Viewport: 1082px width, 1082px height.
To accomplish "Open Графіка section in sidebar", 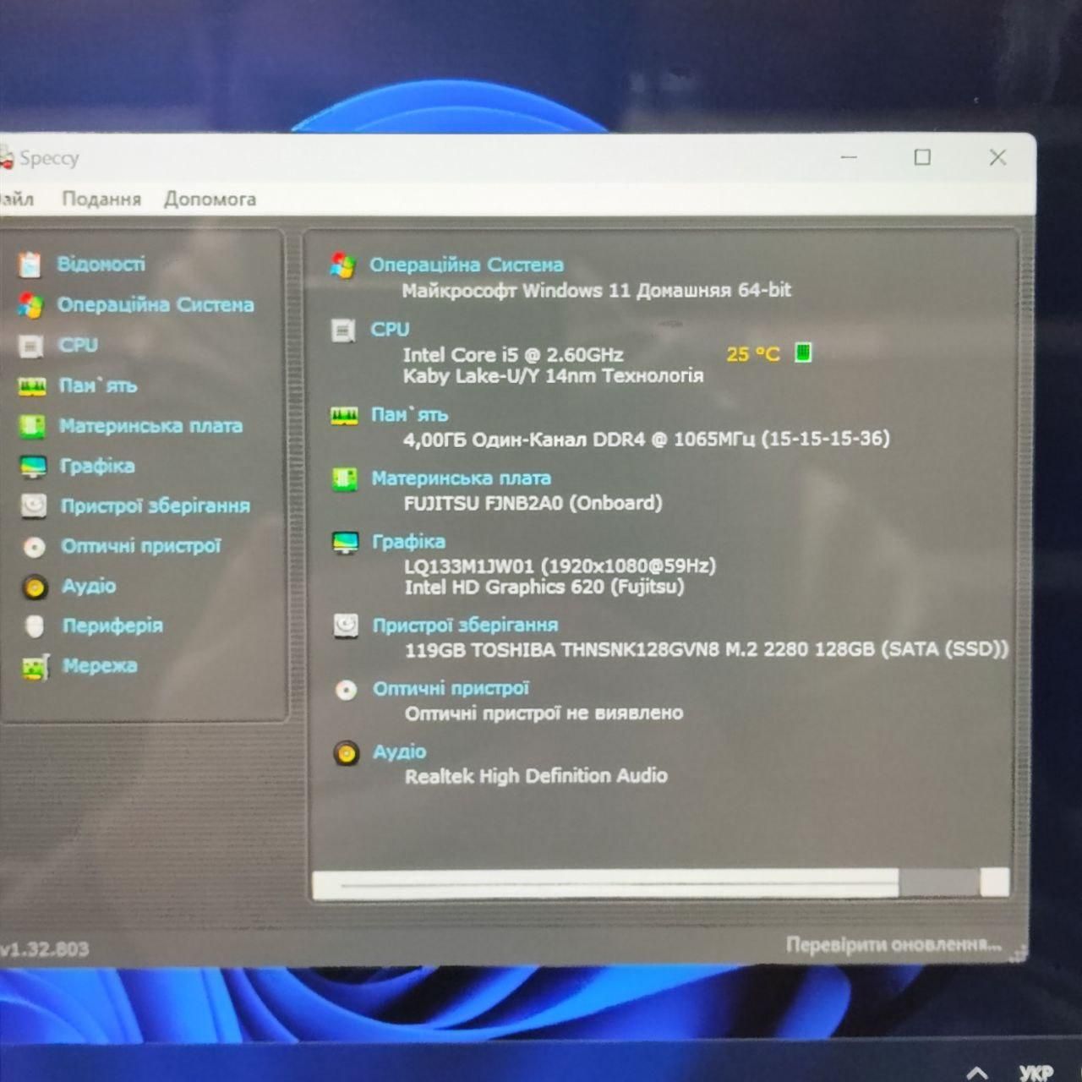I will pos(97,466).
